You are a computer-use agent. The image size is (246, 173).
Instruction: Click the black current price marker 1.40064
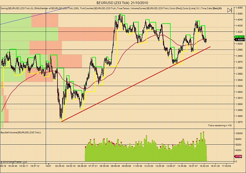(240, 40)
